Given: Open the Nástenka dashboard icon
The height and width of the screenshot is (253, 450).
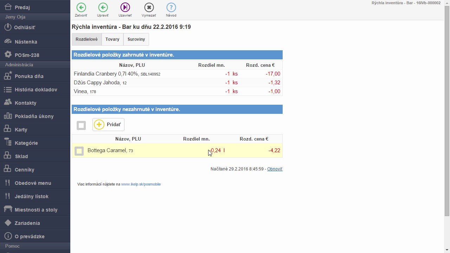Looking at the screenshot, I should tap(8, 41).
